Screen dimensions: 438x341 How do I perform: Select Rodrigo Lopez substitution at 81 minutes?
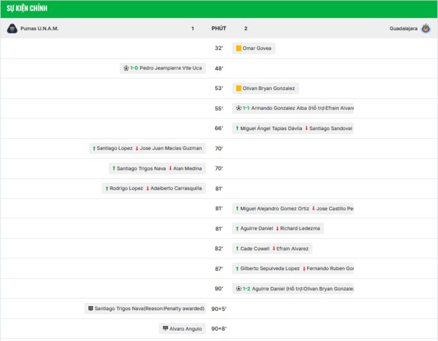(x=153, y=189)
